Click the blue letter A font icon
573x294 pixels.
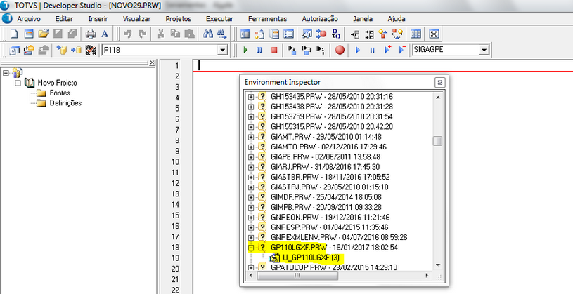tap(105, 34)
